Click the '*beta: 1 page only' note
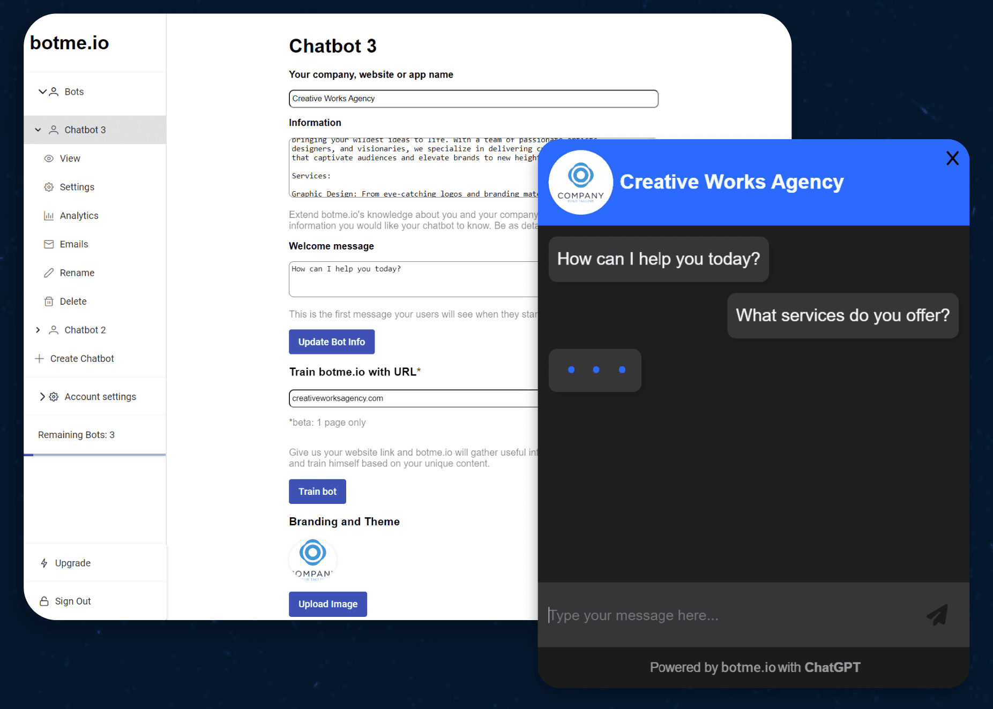The width and height of the screenshot is (993, 709). (327, 423)
